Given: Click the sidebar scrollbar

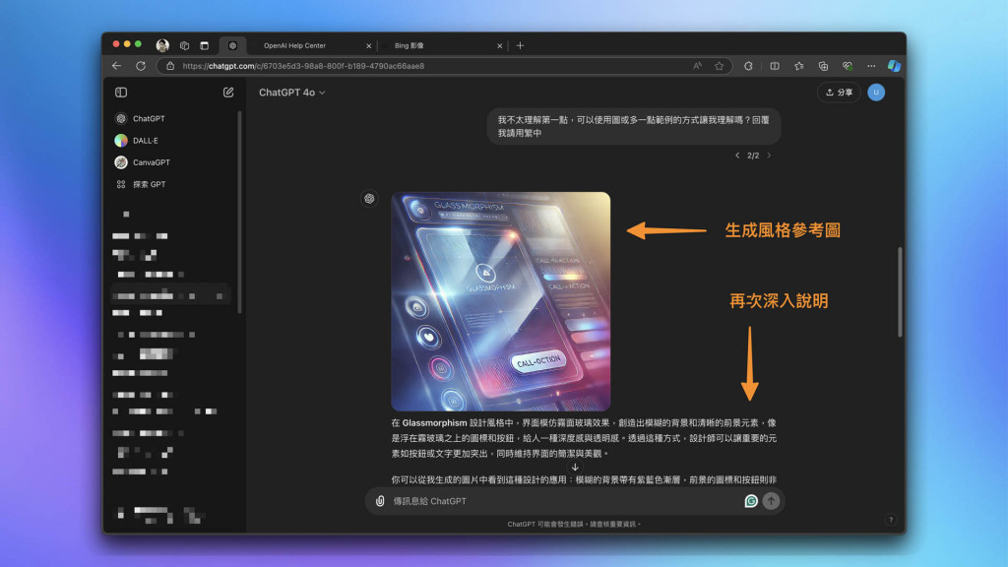Looking at the screenshot, I should [239, 213].
